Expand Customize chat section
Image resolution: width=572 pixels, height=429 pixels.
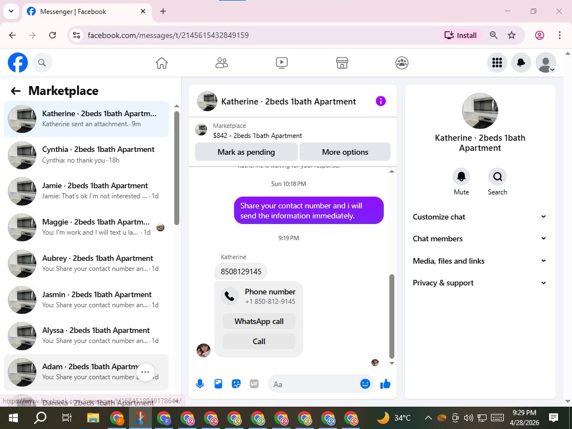tap(479, 217)
